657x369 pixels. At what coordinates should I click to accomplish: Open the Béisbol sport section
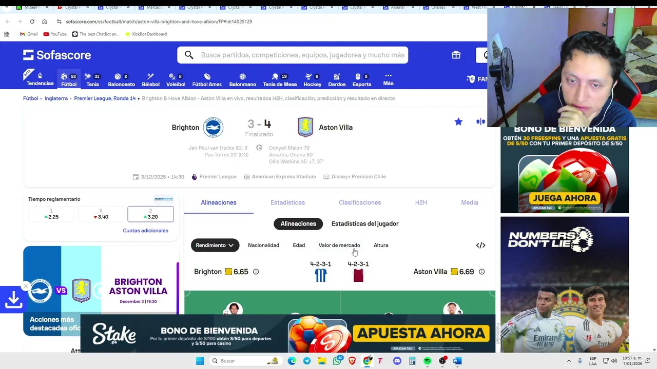[150, 79]
